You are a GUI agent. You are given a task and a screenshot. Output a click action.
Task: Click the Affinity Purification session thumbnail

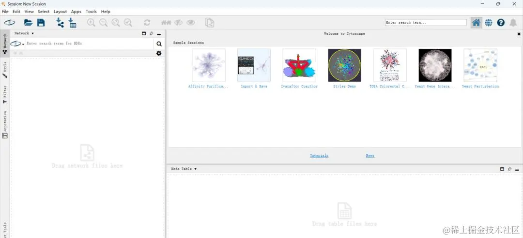(208, 65)
